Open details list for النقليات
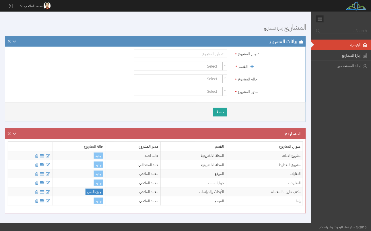 [42, 174]
